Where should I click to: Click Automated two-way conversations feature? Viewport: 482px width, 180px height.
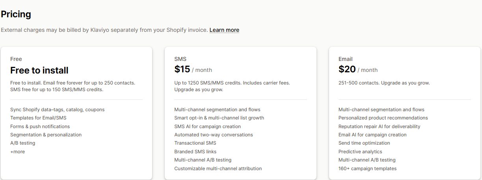(x=214, y=135)
